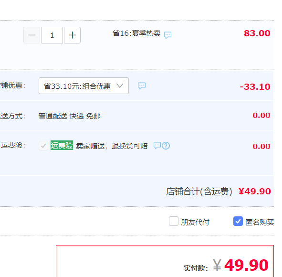Click the -33.10 discount amount
This screenshot has height=277, width=282.
(x=255, y=87)
